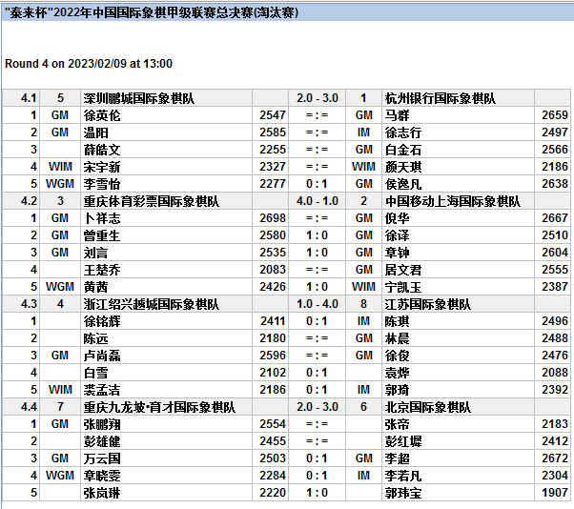Select team name 重庆体育彩票国际象棋队
The image size is (574, 509).
[152, 201]
